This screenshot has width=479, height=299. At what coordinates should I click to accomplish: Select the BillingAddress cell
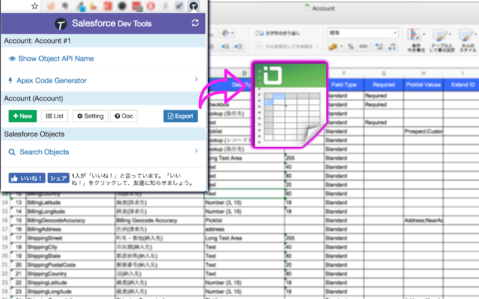click(x=71, y=229)
